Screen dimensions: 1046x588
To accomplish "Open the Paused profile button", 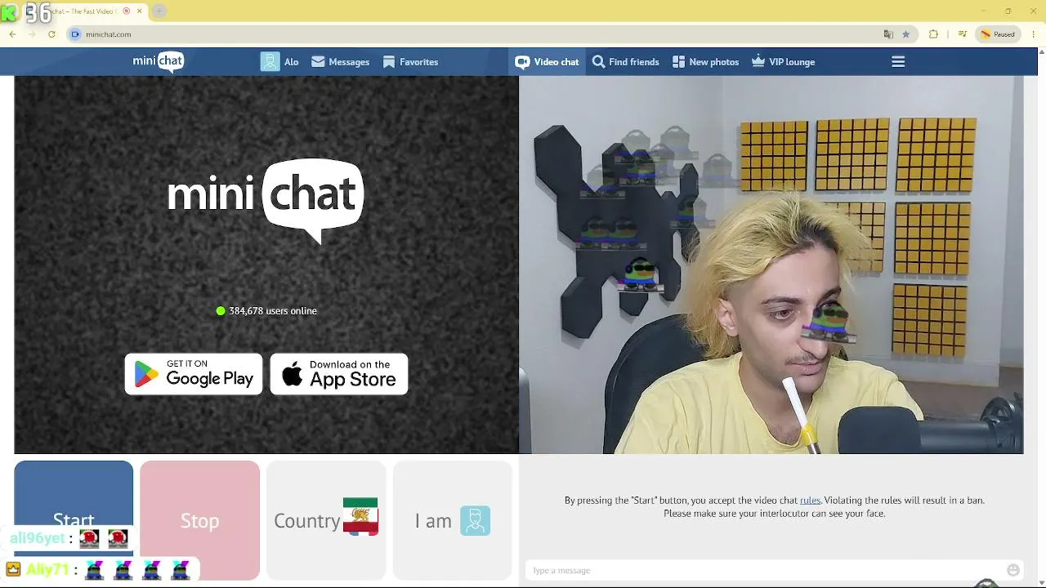I will click(998, 34).
